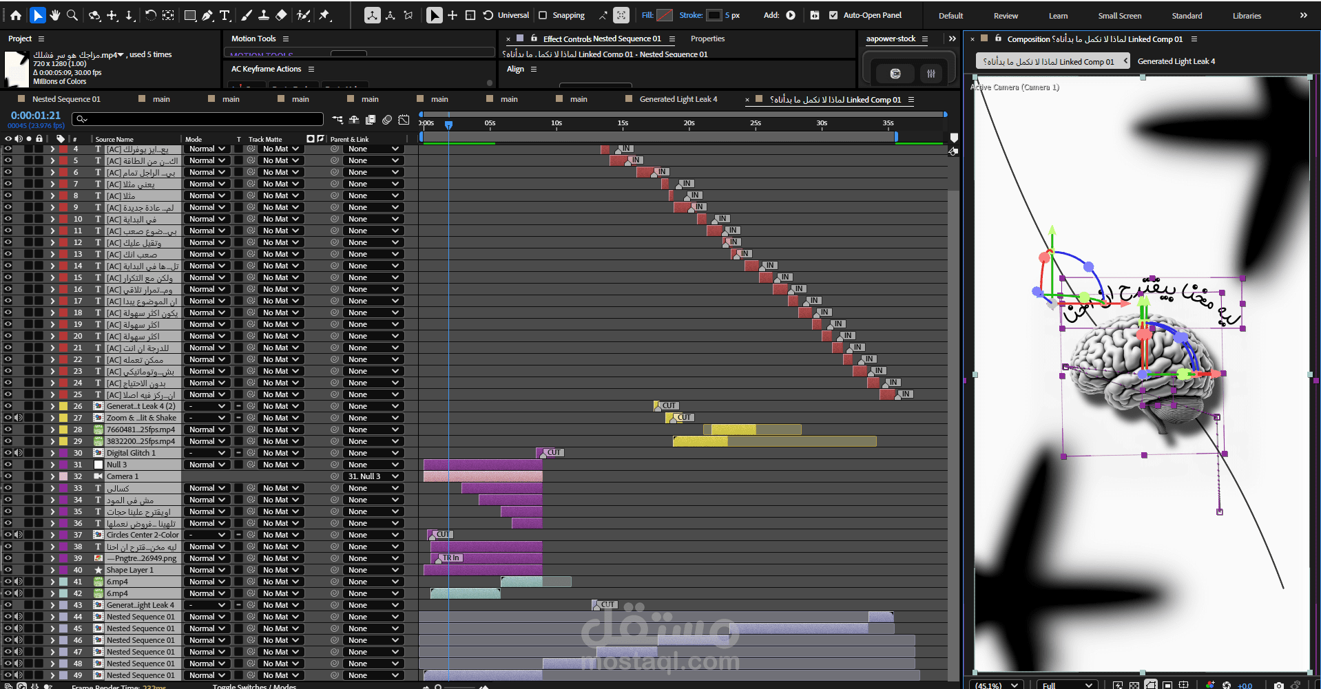Open the AC Keyframe Actions panel tab

point(266,69)
